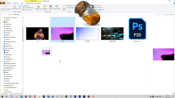This screenshot has width=175, height=98.
Task: Open the Delete (Удалить) dropdown arrow
Action: (x=51, y=10)
